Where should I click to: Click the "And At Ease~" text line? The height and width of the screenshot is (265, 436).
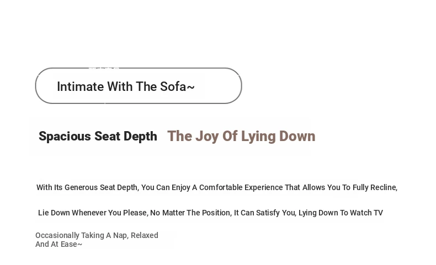coord(59,244)
